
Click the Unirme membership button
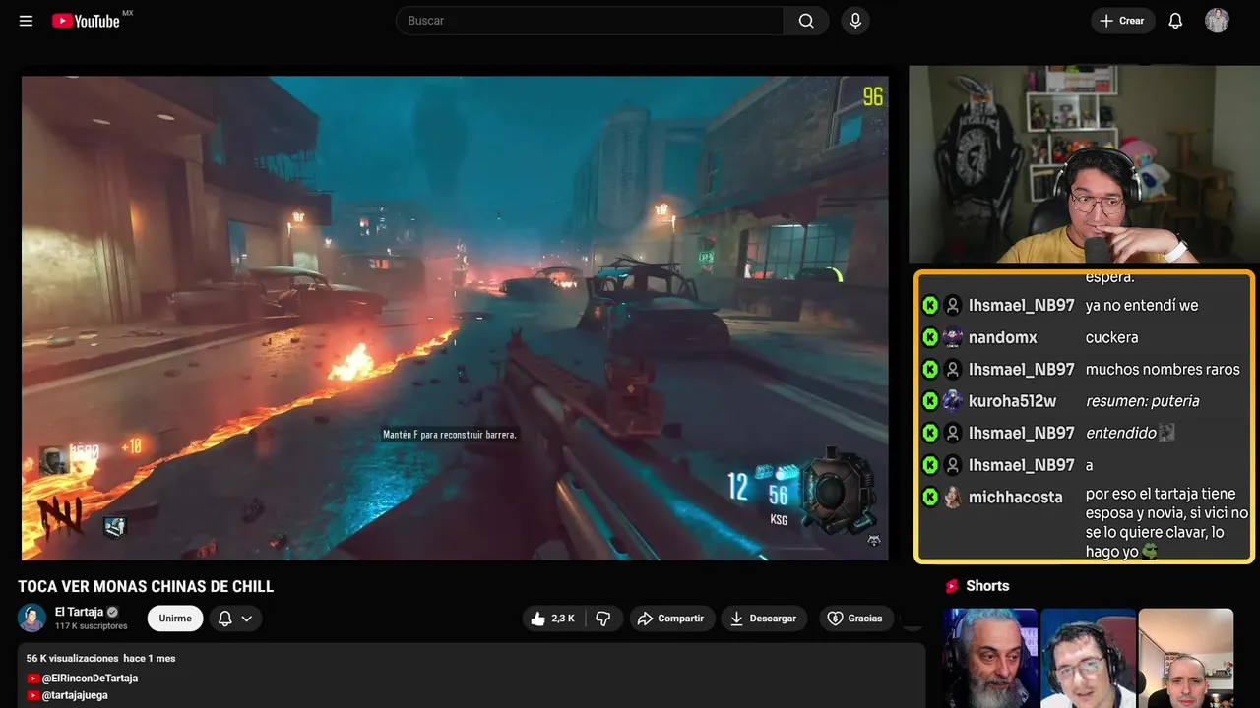click(175, 619)
